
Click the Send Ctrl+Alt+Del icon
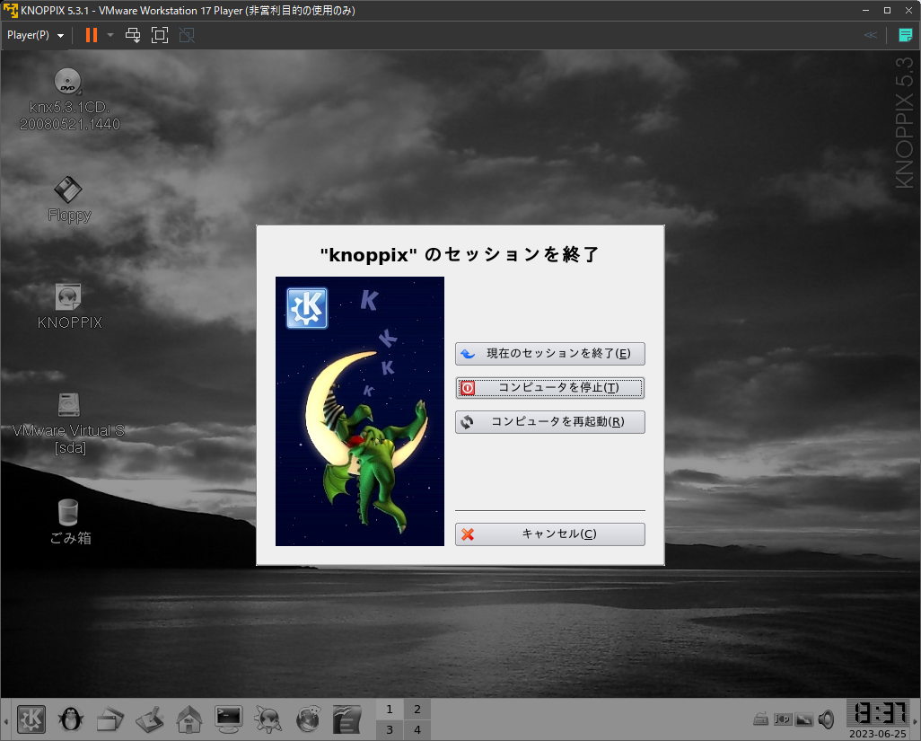tap(133, 35)
